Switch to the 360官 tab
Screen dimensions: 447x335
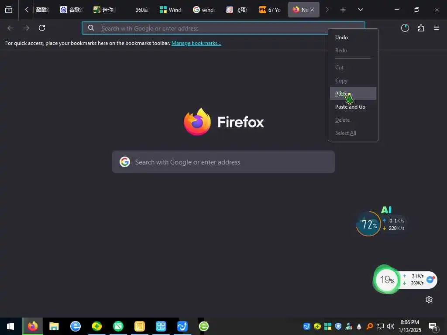click(142, 10)
